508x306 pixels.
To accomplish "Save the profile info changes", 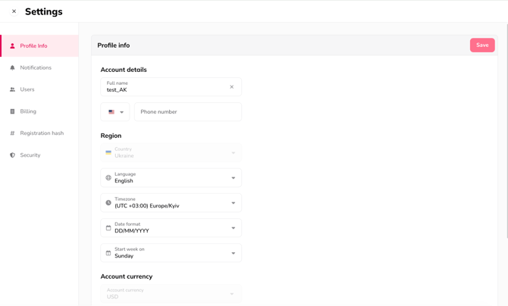I will (x=482, y=45).
